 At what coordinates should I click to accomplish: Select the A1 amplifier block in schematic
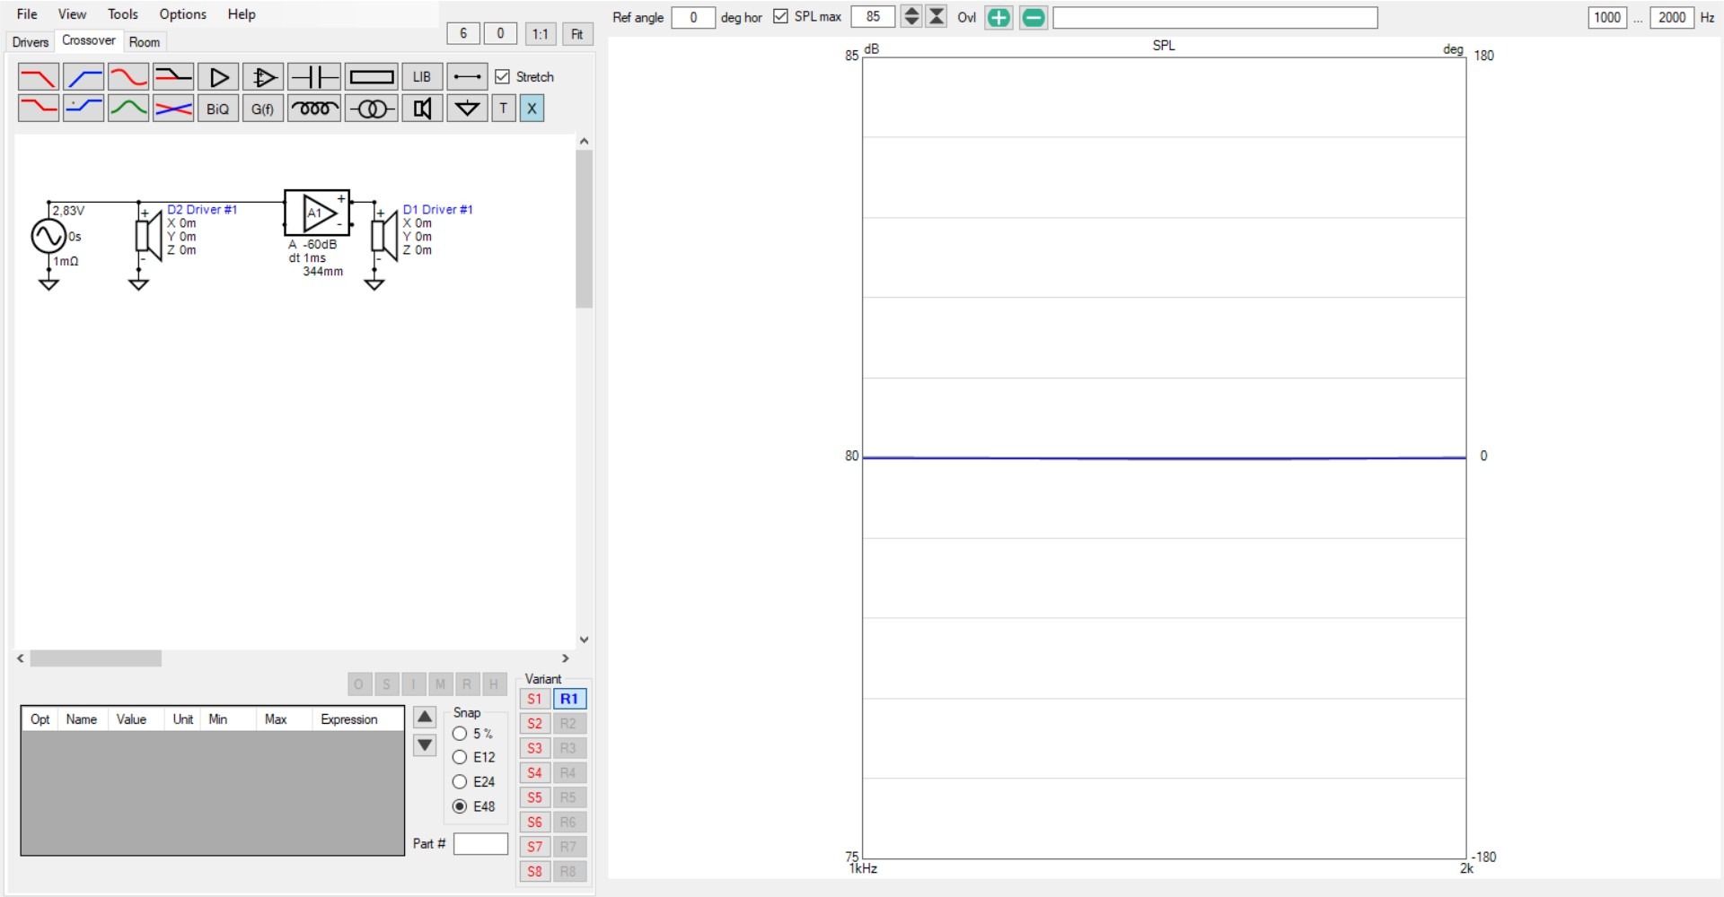(317, 213)
